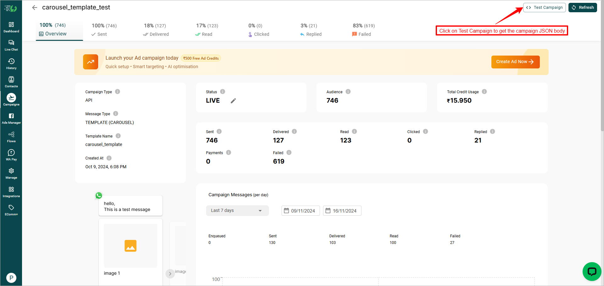Viewport: 604px width, 286px height.
Task: Show info icon beside Sent count
Action: coord(219,132)
